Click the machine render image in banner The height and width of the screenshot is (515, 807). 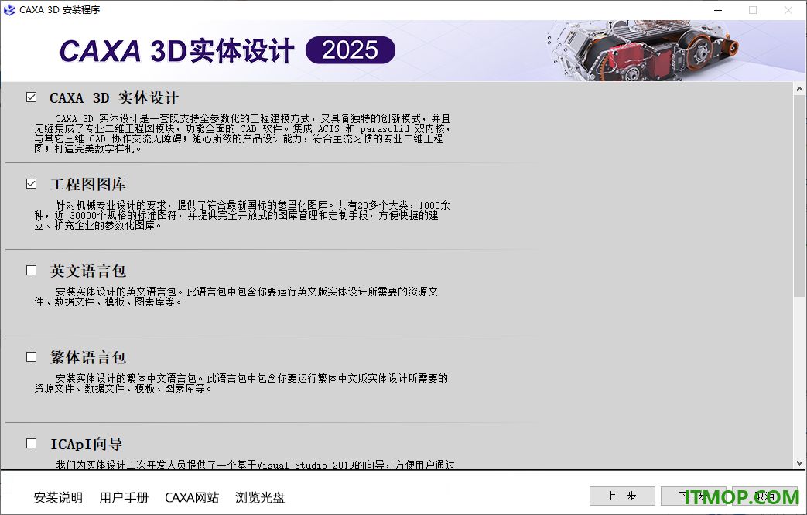click(x=643, y=50)
